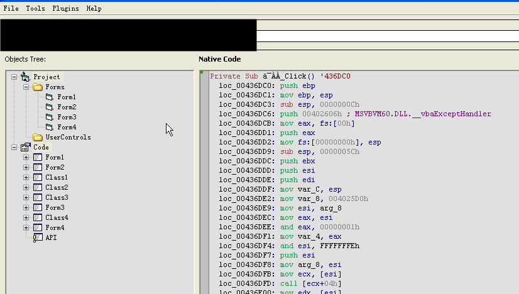Collapse the Code tree node
The height and width of the screenshot is (294, 519).
14,147
